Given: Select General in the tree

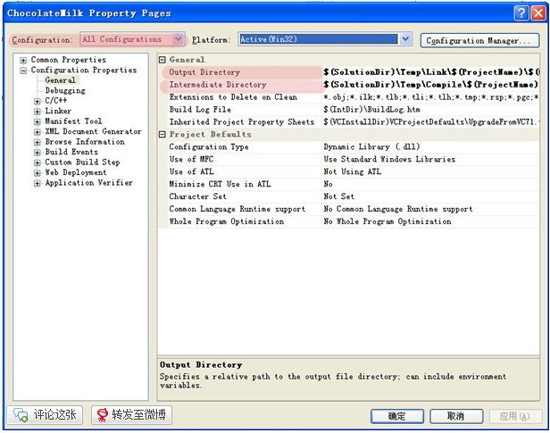Looking at the screenshot, I should click(60, 80).
